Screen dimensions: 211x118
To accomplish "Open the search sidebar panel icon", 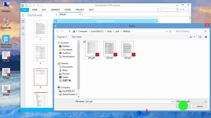I will (x=23, y=34).
